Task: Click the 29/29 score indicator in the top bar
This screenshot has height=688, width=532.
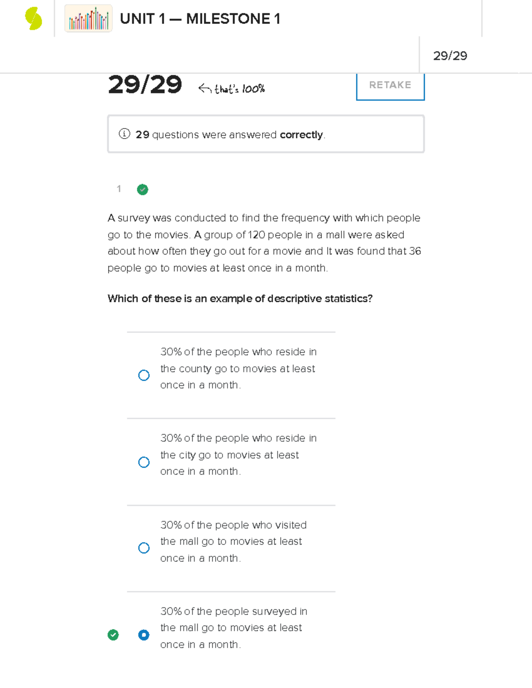Action: click(451, 56)
